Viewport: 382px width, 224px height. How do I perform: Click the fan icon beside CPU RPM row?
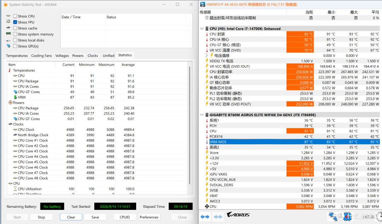click(x=207, y=206)
